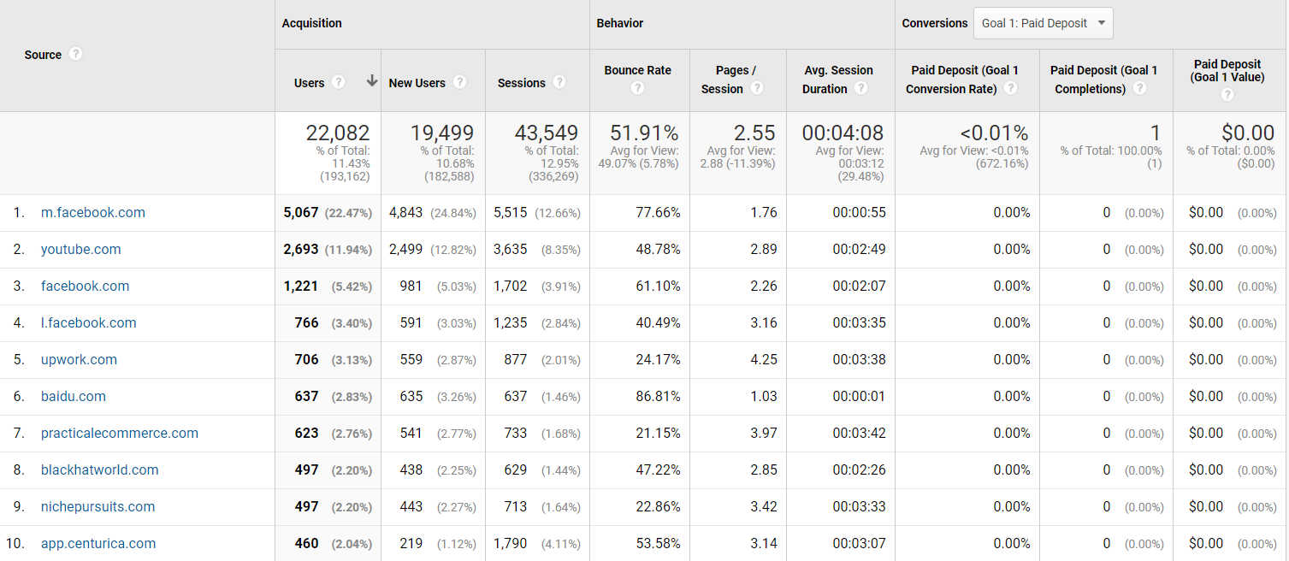Select total sessions value 43,549

[547, 133]
